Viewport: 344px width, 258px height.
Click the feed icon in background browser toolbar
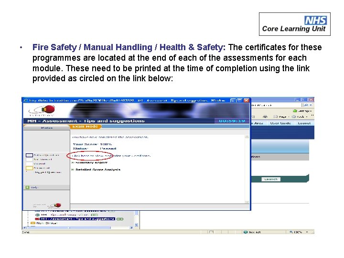(253, 117)
